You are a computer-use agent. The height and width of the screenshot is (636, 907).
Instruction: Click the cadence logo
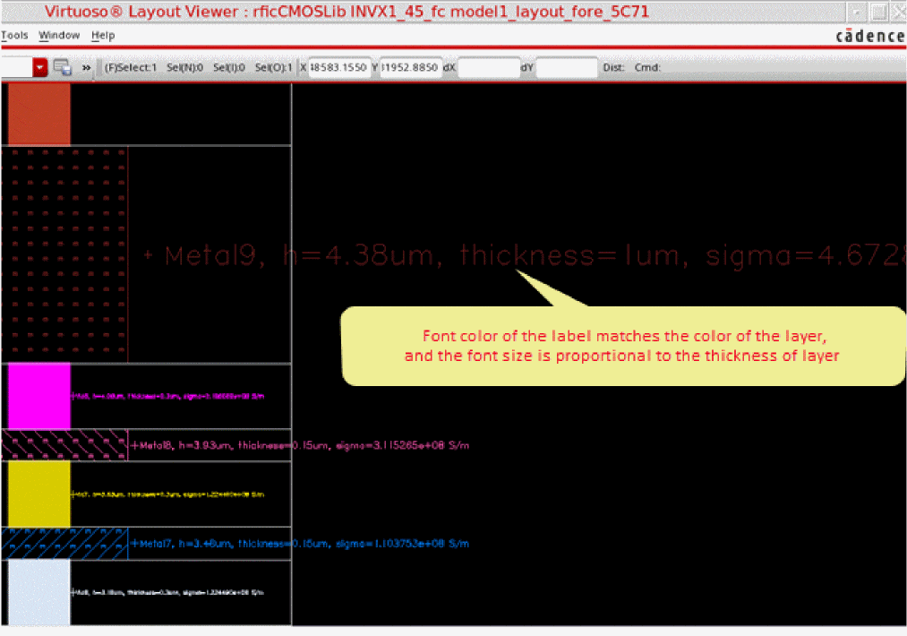[x=870, y=36]
